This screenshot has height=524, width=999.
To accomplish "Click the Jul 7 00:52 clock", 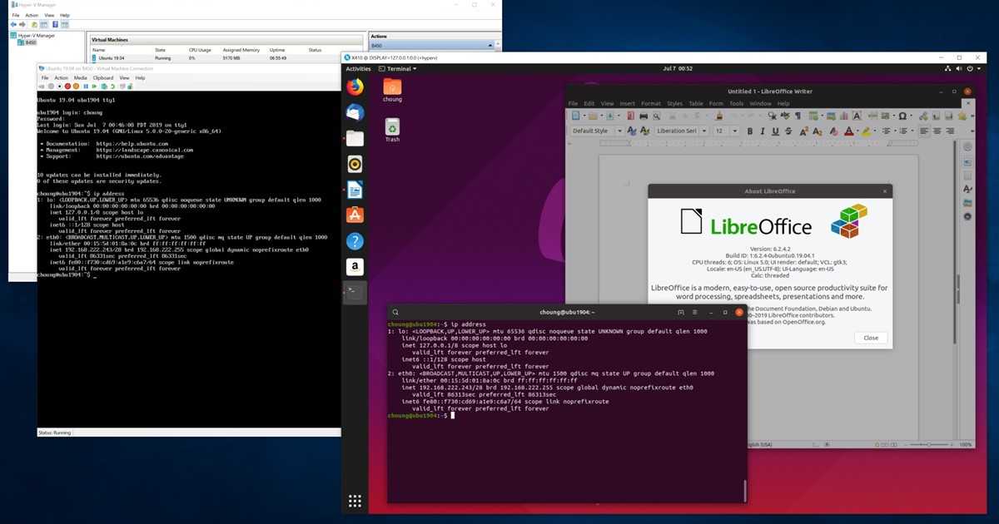I will pyautogui.click(x=677, y=69).
